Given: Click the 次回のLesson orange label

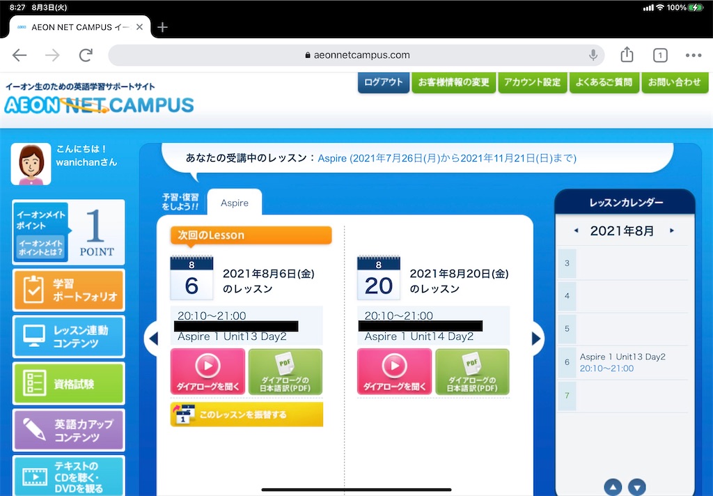Looking at the screenshot, I should click(x=251, y=235).
